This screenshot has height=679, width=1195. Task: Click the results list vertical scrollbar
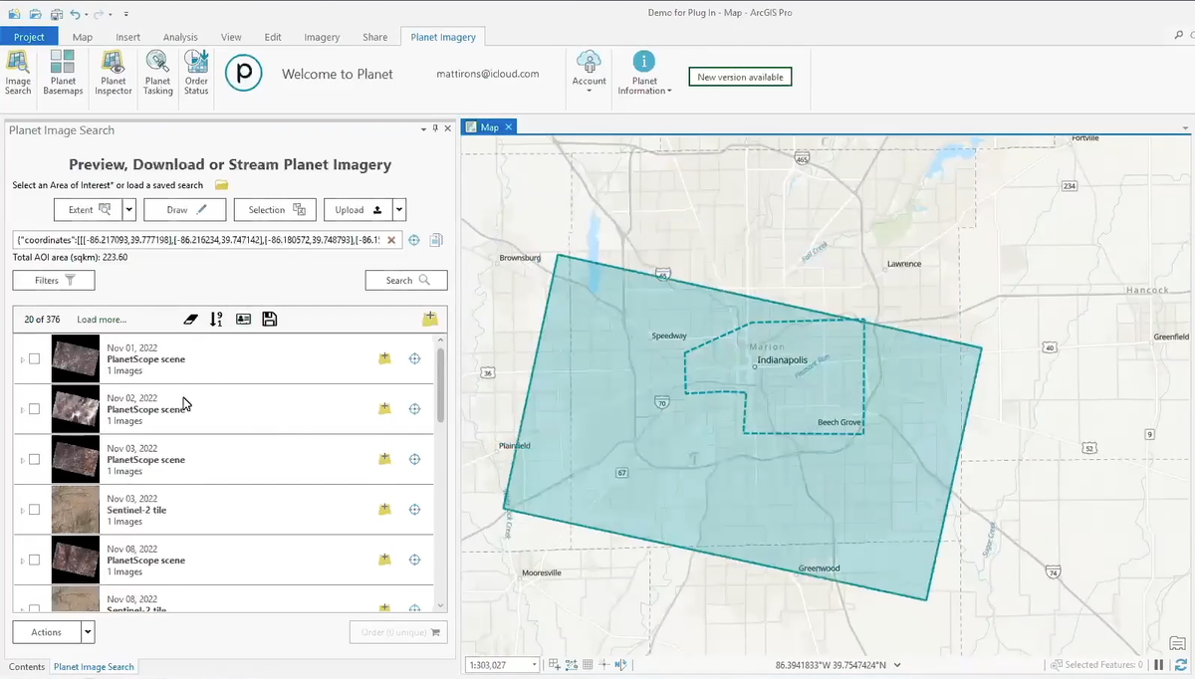click(440, 384)
